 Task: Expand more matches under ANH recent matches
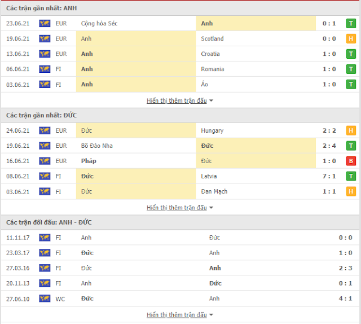180,100
